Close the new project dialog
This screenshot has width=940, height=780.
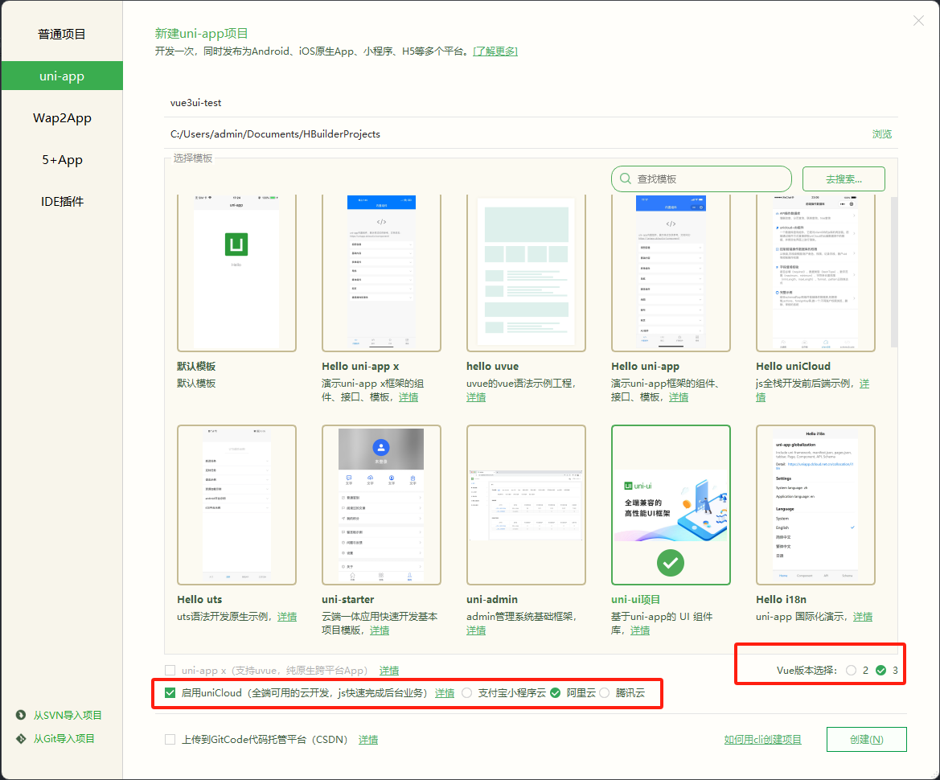[918, 21]
